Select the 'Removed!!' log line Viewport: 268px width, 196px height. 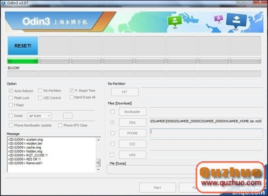click(x=25, y=163)
